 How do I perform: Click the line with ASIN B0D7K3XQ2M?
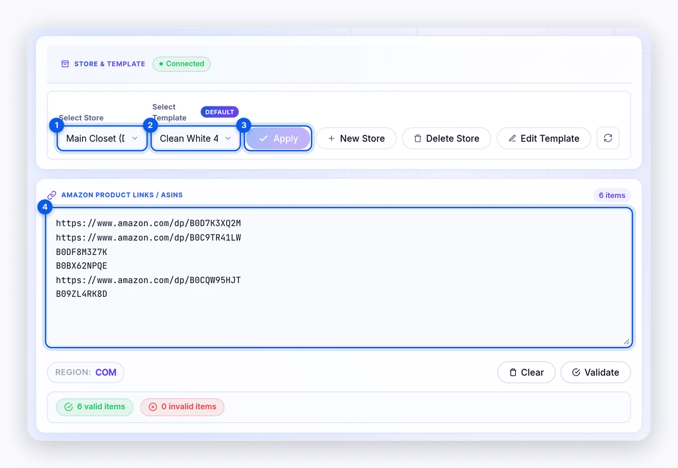[149, 223]
